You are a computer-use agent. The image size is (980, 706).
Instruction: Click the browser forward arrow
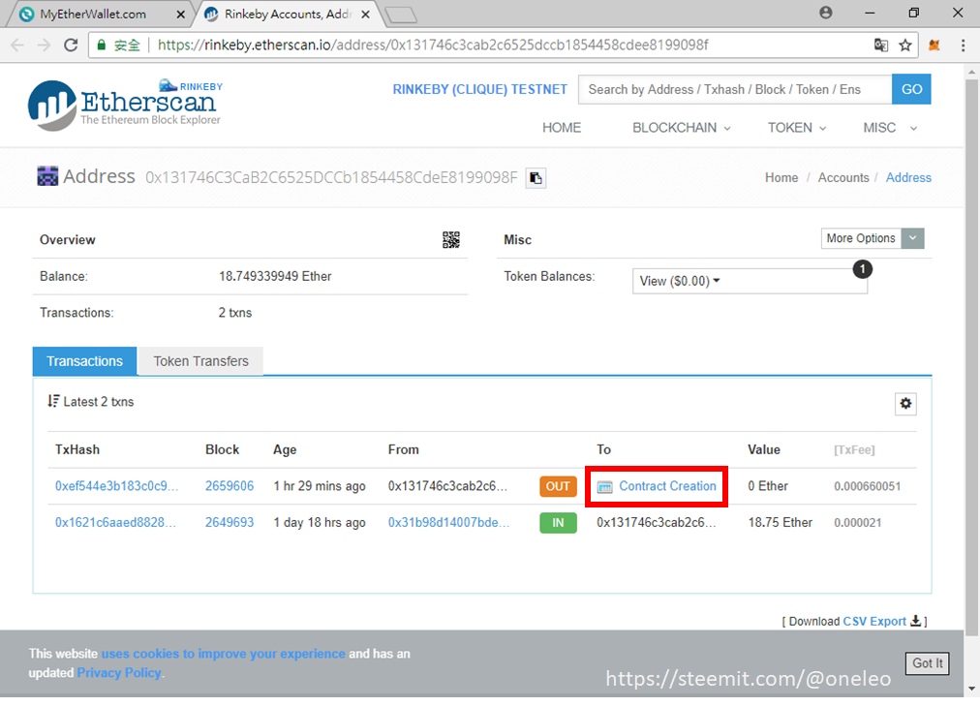(x=44, y=45)
